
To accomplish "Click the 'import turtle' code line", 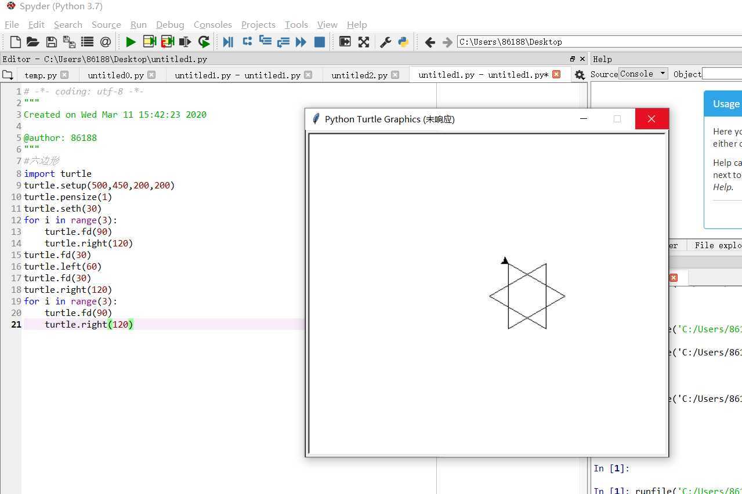I will pos(57,173).
